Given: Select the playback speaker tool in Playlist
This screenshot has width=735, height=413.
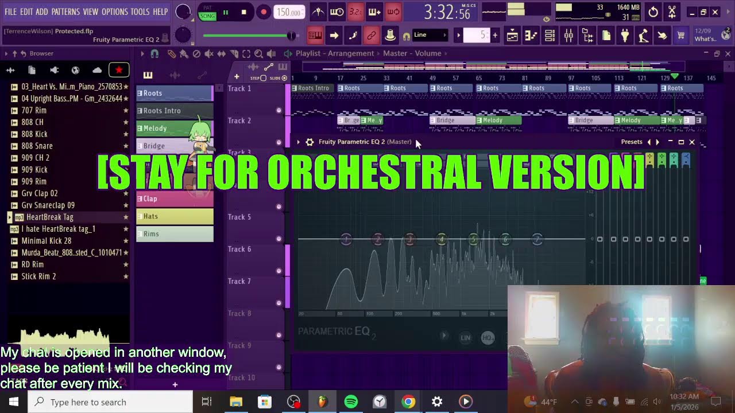Looking at the screenshot, I should [271, 53].
